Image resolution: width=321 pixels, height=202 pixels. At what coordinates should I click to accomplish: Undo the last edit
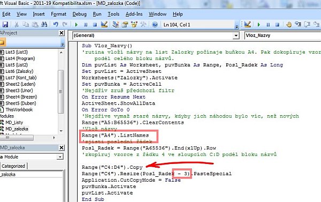pyautogui.click(x=56, y=25)
